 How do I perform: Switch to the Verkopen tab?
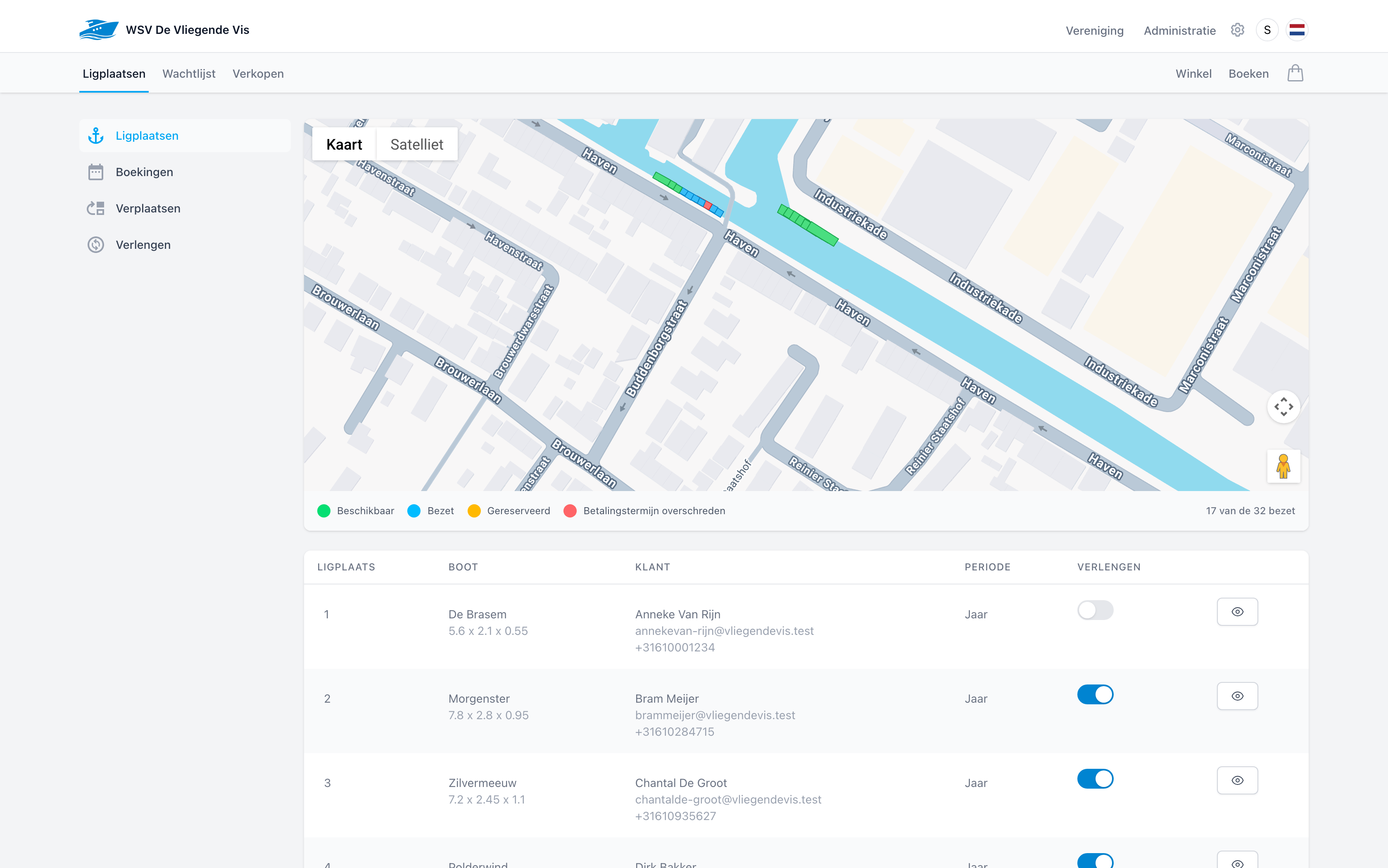pos(258,74)
